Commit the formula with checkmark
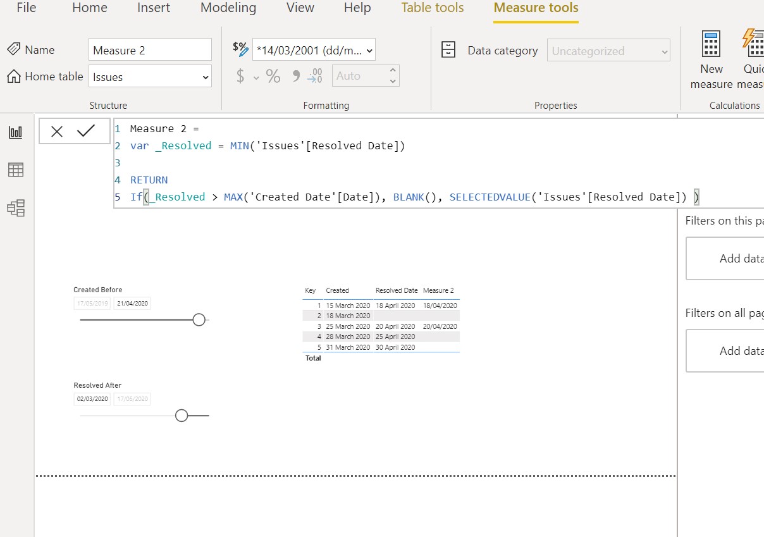Screen dimensions: 764x537 (x=85, y=131)
